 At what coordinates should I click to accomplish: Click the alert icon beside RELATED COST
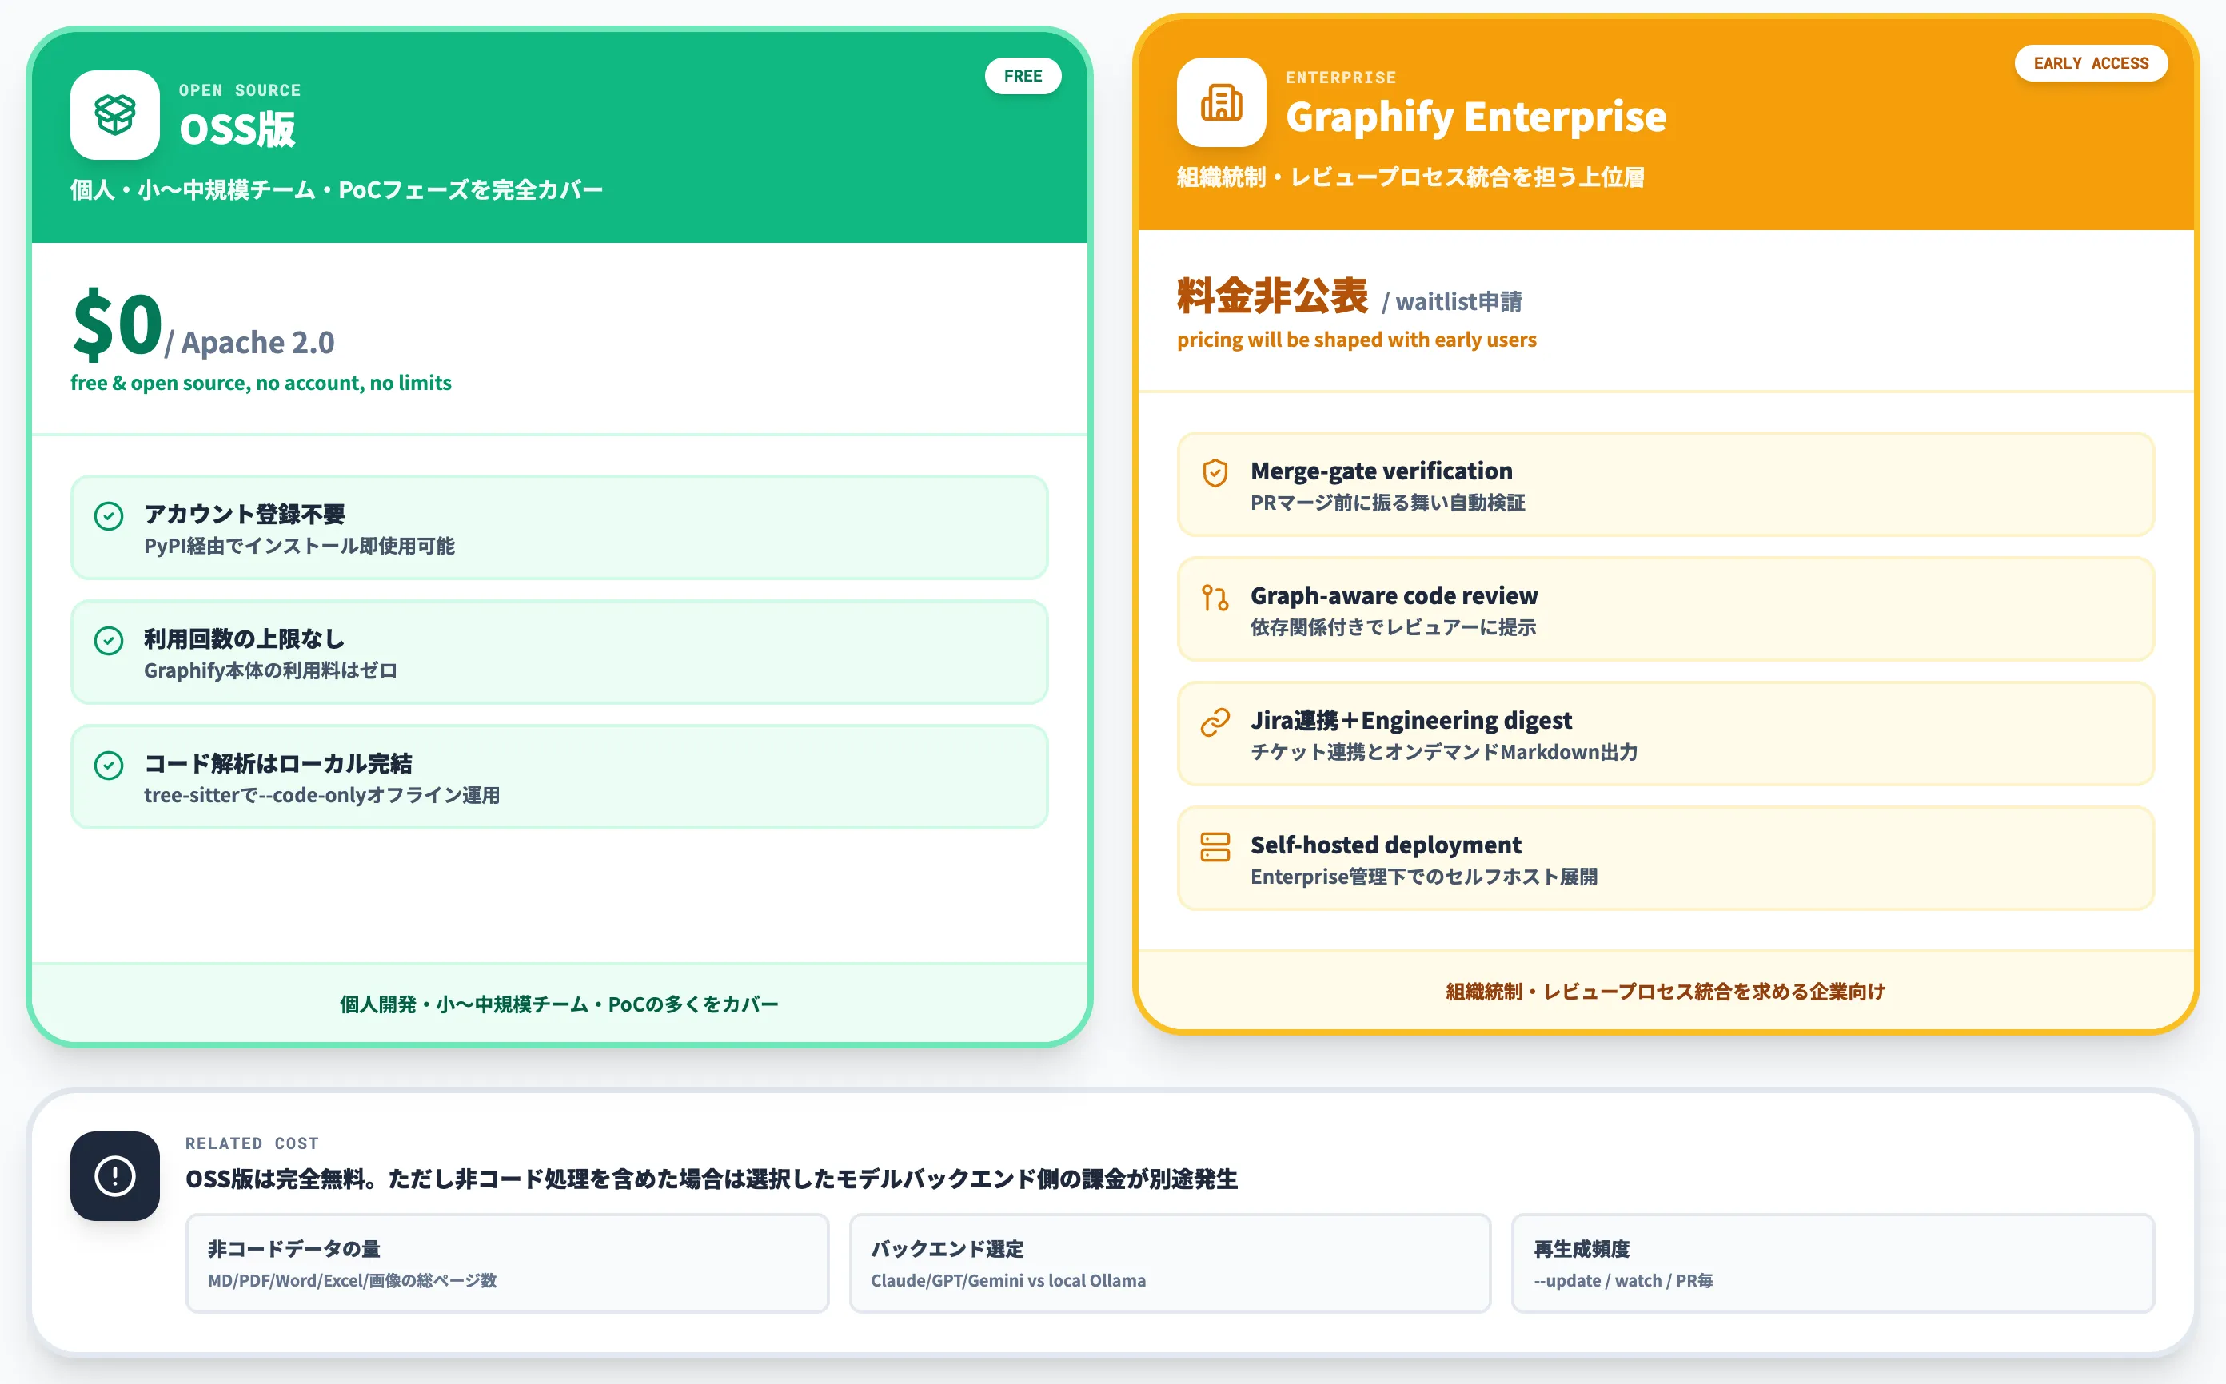[x=114, y=1175]
